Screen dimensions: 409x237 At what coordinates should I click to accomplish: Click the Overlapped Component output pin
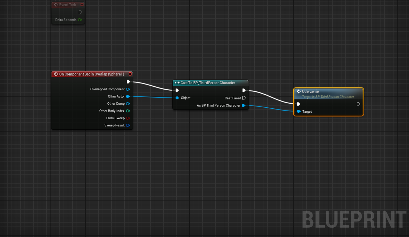click(128, 89)
